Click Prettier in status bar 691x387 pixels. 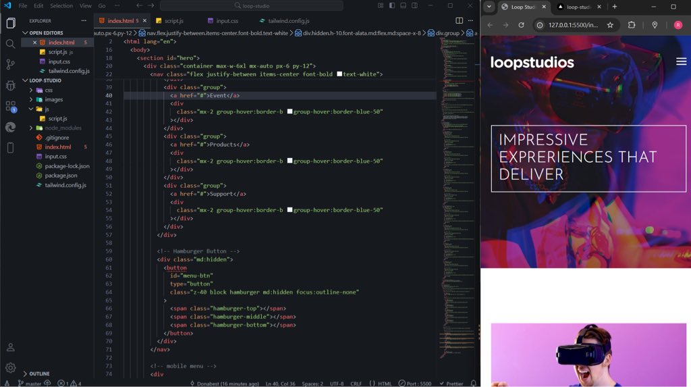pos(451,384)
